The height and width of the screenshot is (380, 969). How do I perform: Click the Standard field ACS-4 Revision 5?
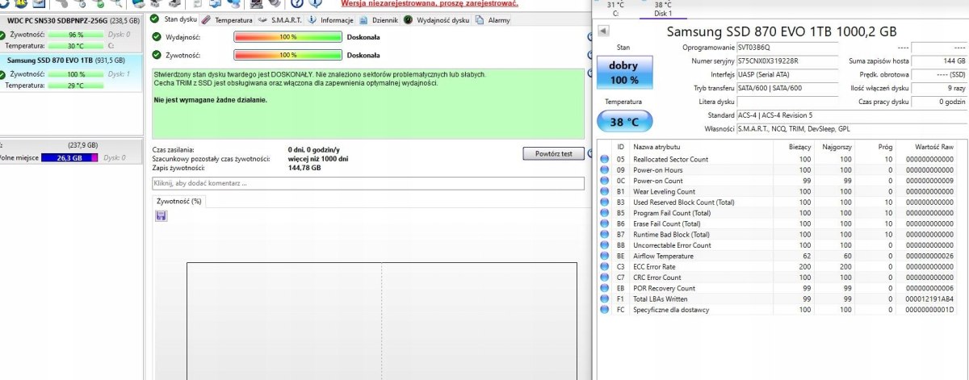[x=851, y=115]
